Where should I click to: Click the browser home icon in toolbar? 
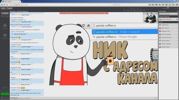coord(163,5)
